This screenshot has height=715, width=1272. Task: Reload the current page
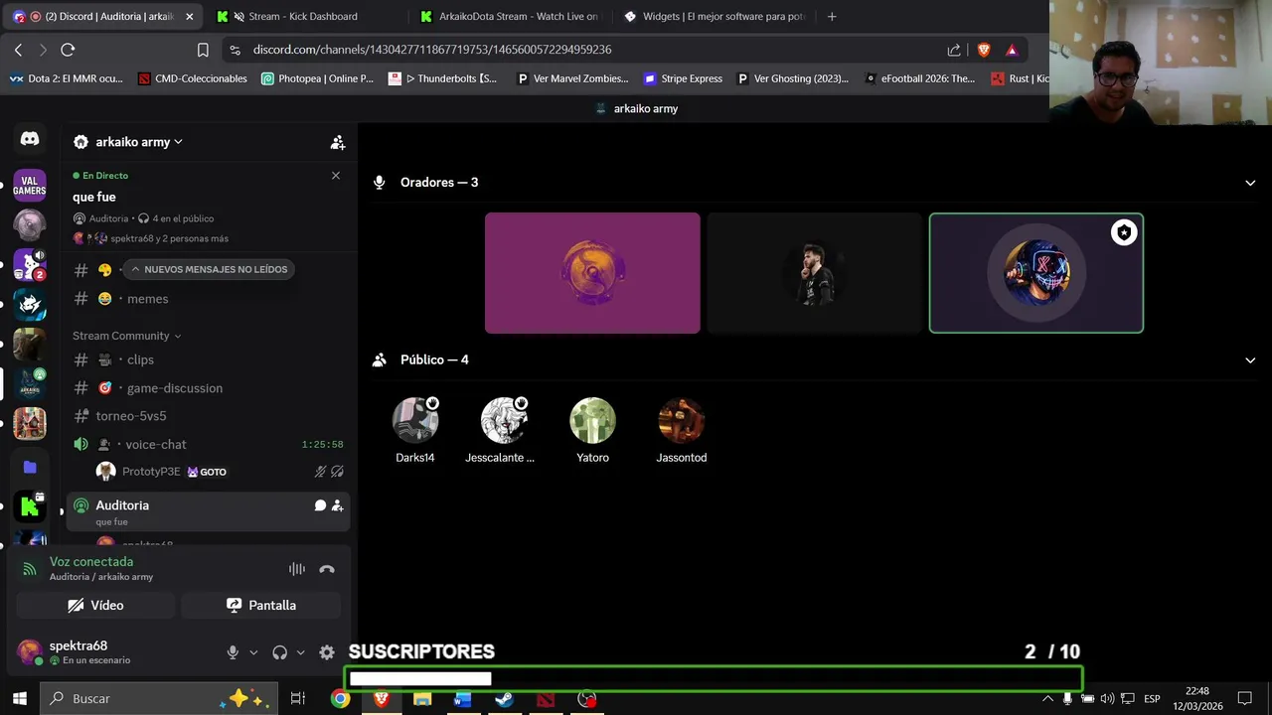[68, 50]
